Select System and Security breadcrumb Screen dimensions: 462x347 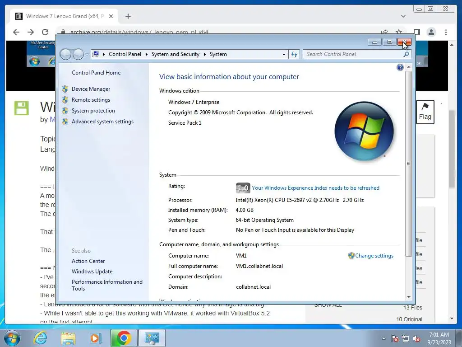tap(176, 54)
